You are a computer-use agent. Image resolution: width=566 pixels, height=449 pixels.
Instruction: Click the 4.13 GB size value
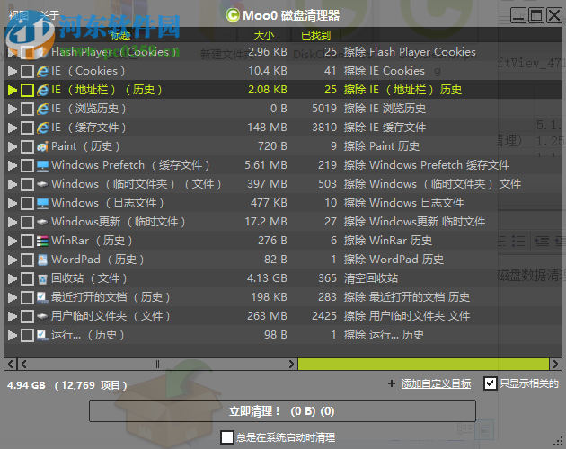267,278
